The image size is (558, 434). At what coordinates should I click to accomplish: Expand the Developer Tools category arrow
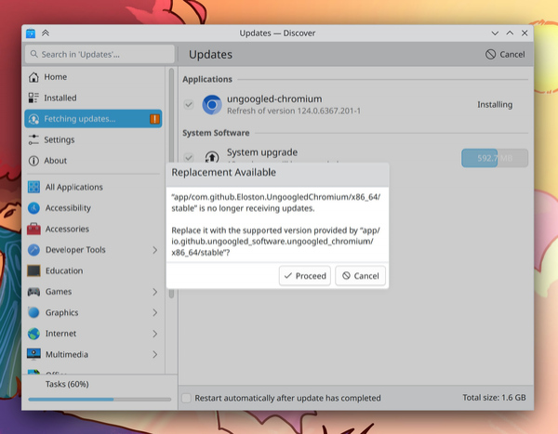[154, 250]
